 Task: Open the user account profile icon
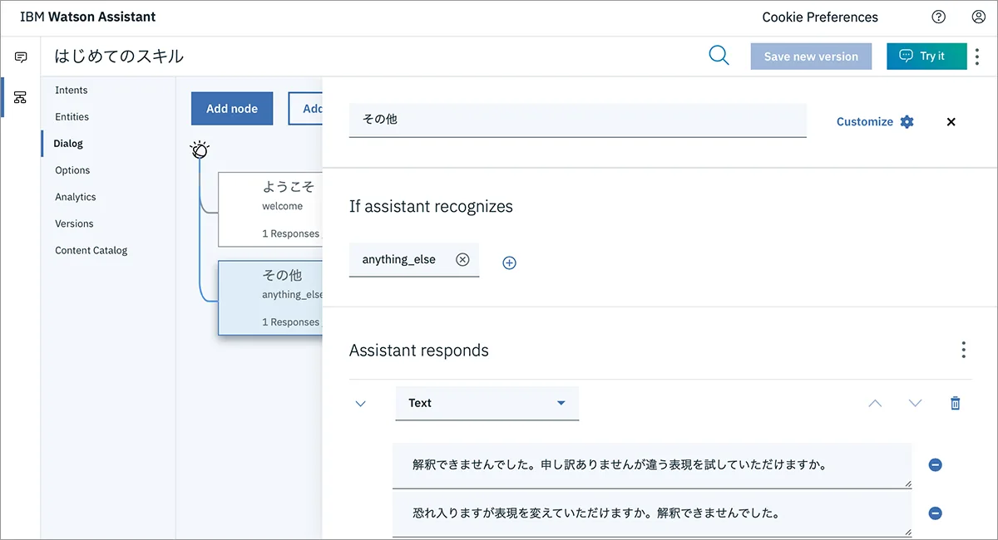(x=979, y=17)
